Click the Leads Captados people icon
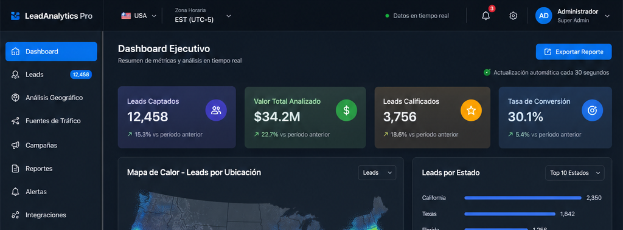 point(216,110)
